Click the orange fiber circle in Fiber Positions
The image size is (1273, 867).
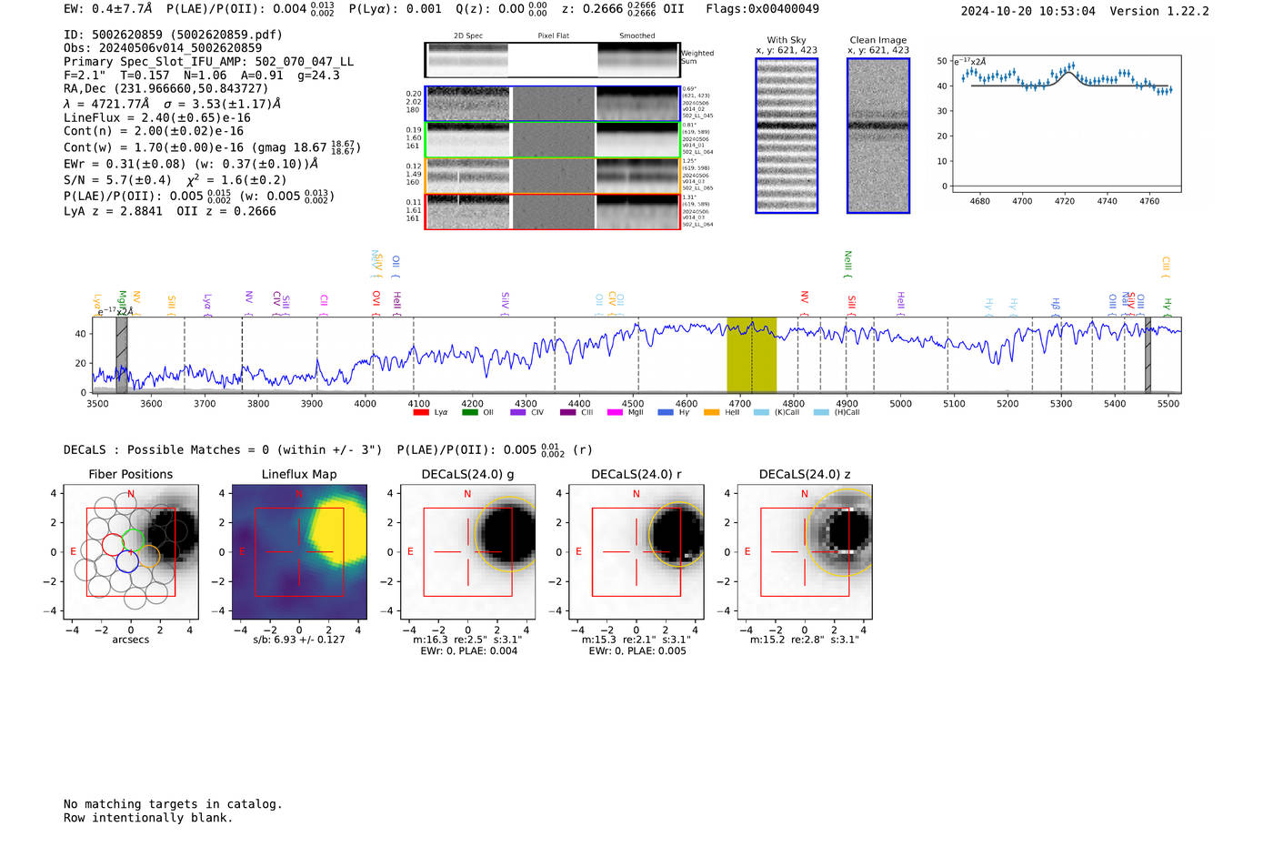point(149,556)
